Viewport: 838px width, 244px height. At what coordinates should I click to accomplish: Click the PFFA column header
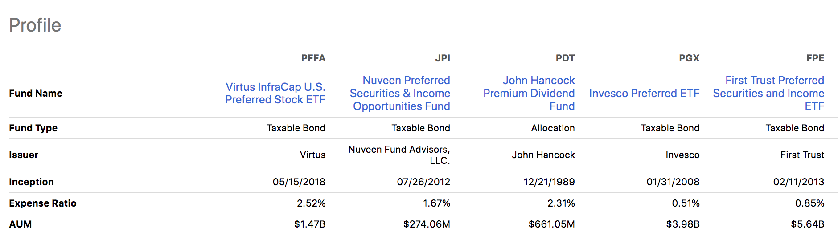click(313, 58)
